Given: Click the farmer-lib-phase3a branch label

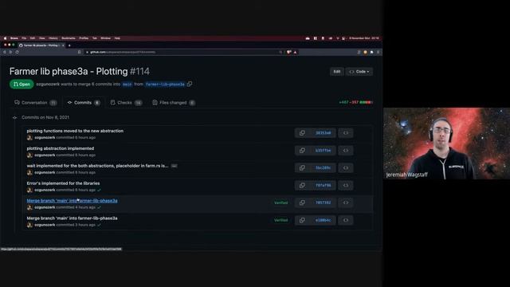Looking at the screenshot, I should (x=165, y=85).
